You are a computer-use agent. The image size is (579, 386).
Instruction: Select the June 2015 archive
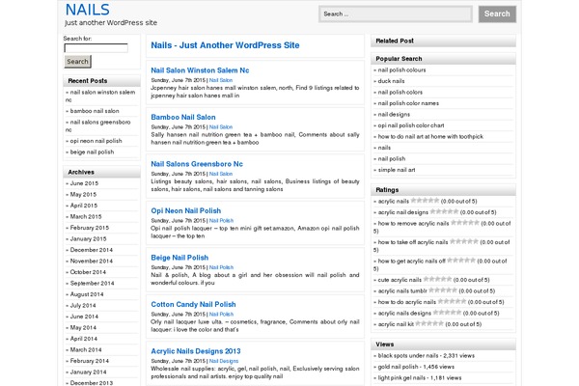point(84,182)
